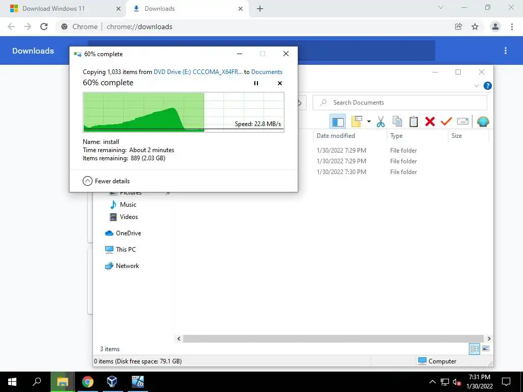Show hidden system tray icons
Screen dimensions: 523x392
(432, 382)
